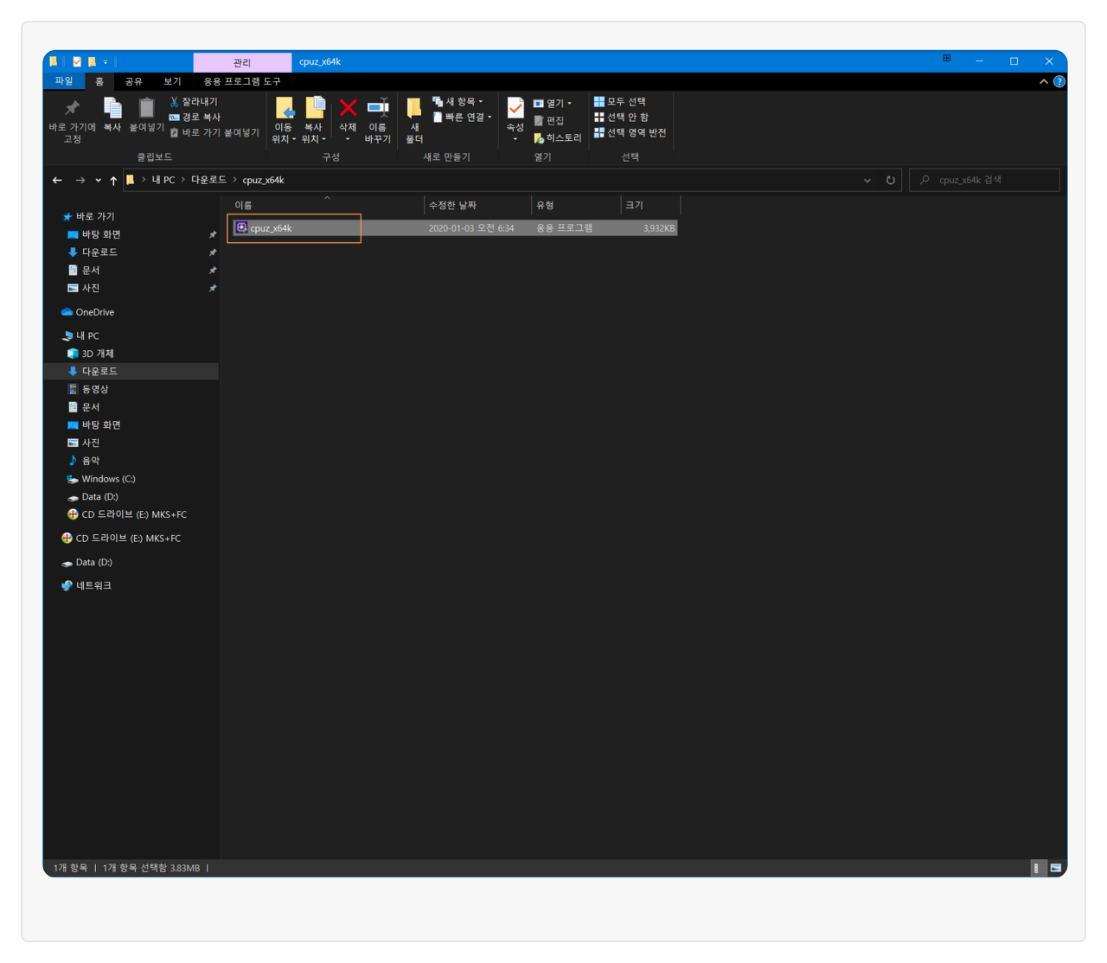
Task: Sort by 수정한 날짜 column header
Action: coord(477,206)
